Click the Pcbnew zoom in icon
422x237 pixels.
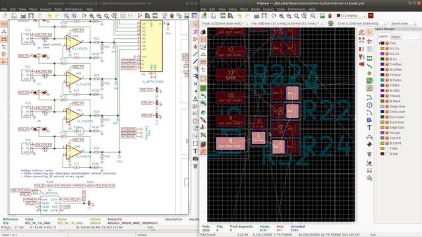coord(282,16)
